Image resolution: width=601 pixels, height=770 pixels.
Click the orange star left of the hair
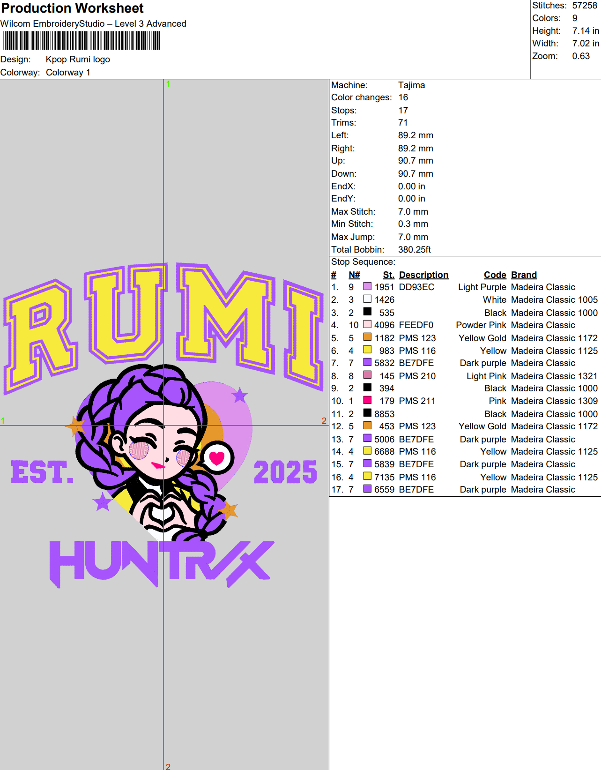[x=75, y=426]
